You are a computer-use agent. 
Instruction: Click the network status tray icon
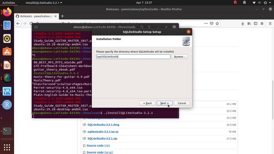click(x=254, y=3)
